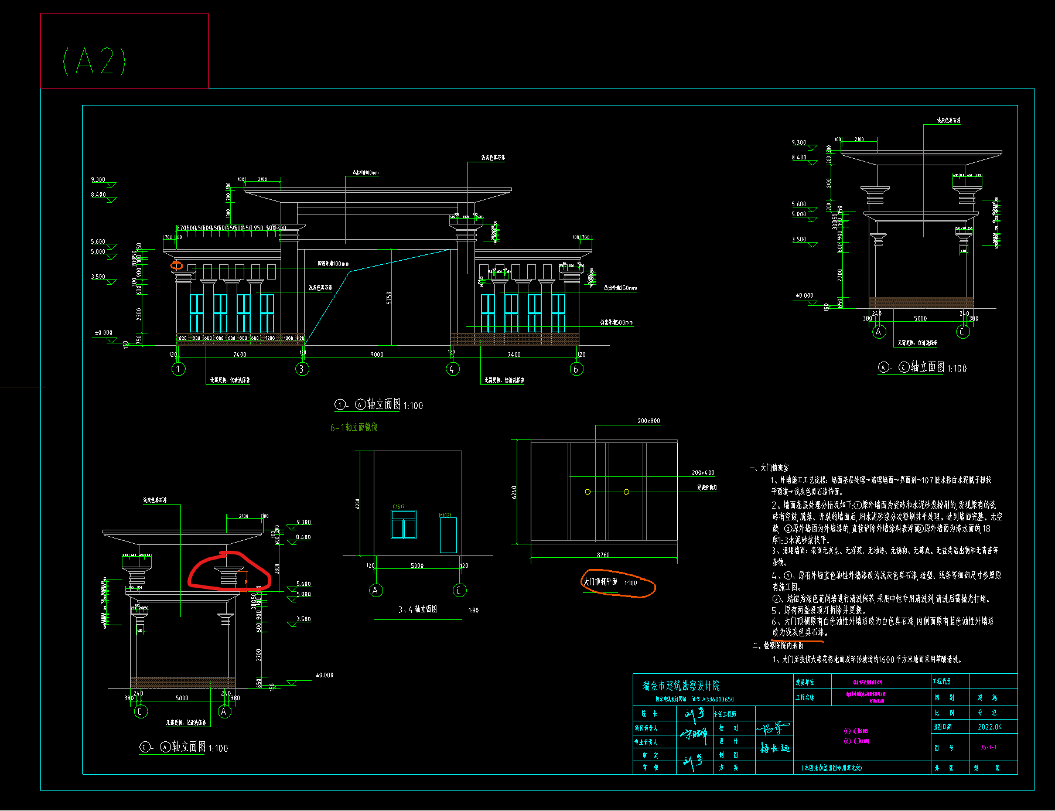The height and width of the screenshot is (811, 1055).
Task: Select axis bubble C under 3、4轴立面图
Action: click(x=459, y=590)
